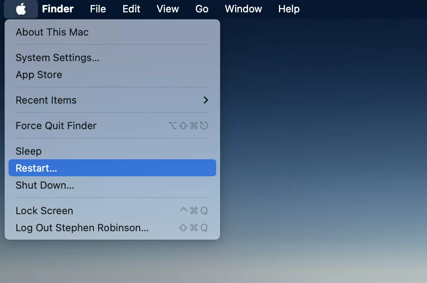The height and width of the screenshot is (283, 427).
Task: Select Restart… option
Action: coord(112,168)
